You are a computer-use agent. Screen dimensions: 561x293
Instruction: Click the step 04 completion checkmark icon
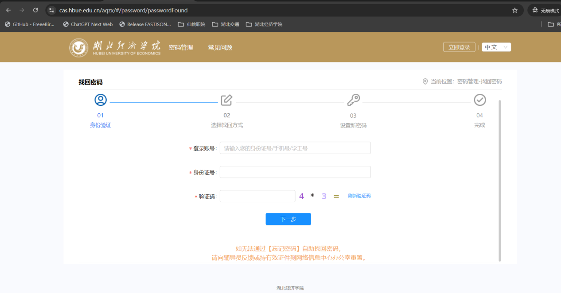[479, 100]
